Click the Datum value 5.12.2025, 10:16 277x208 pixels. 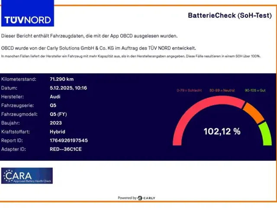click(68, 88)
